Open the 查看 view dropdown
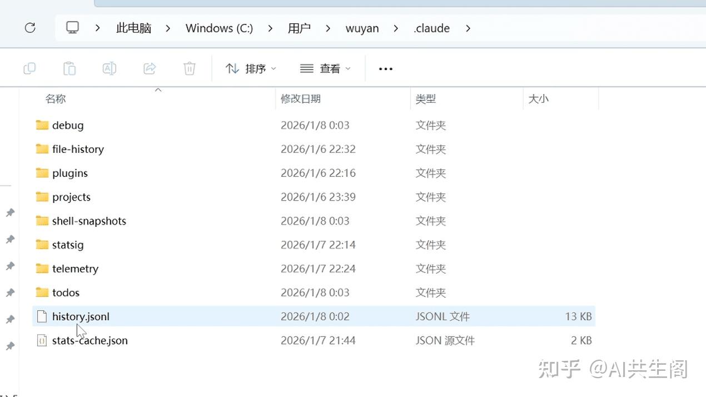The image size is (706, 397). pyautogui.click(x=325, y=68)
